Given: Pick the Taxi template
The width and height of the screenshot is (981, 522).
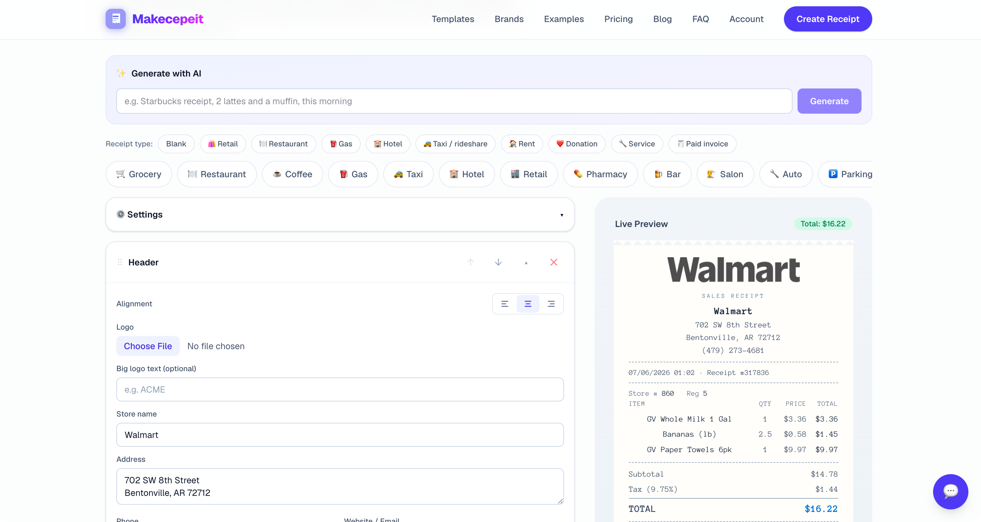Looking at the screenshot, I should pyautogui.click(x=408, y=174).
